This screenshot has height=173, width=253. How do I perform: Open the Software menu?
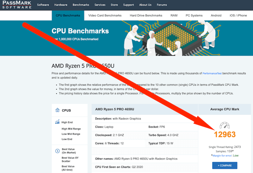click(43, 5)
